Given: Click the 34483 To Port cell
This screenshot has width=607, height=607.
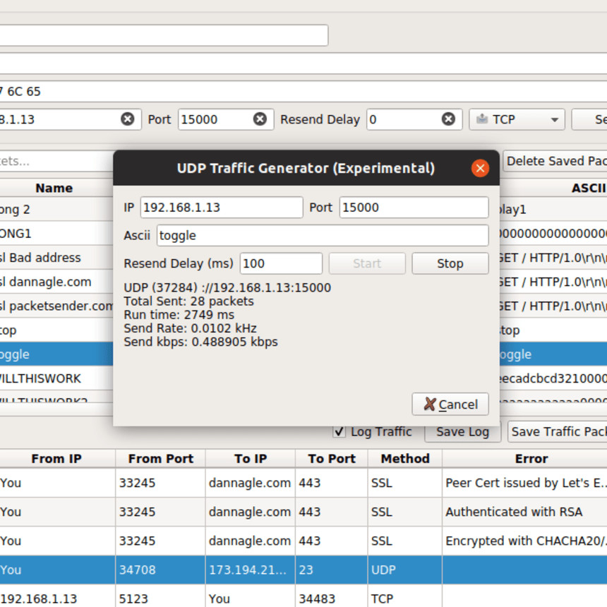Looking at the screenshot, I should [332, 599].
